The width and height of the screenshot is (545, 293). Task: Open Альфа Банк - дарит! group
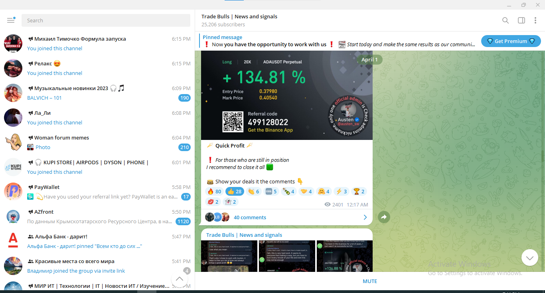pyautogui.click(x=97, y=241)
